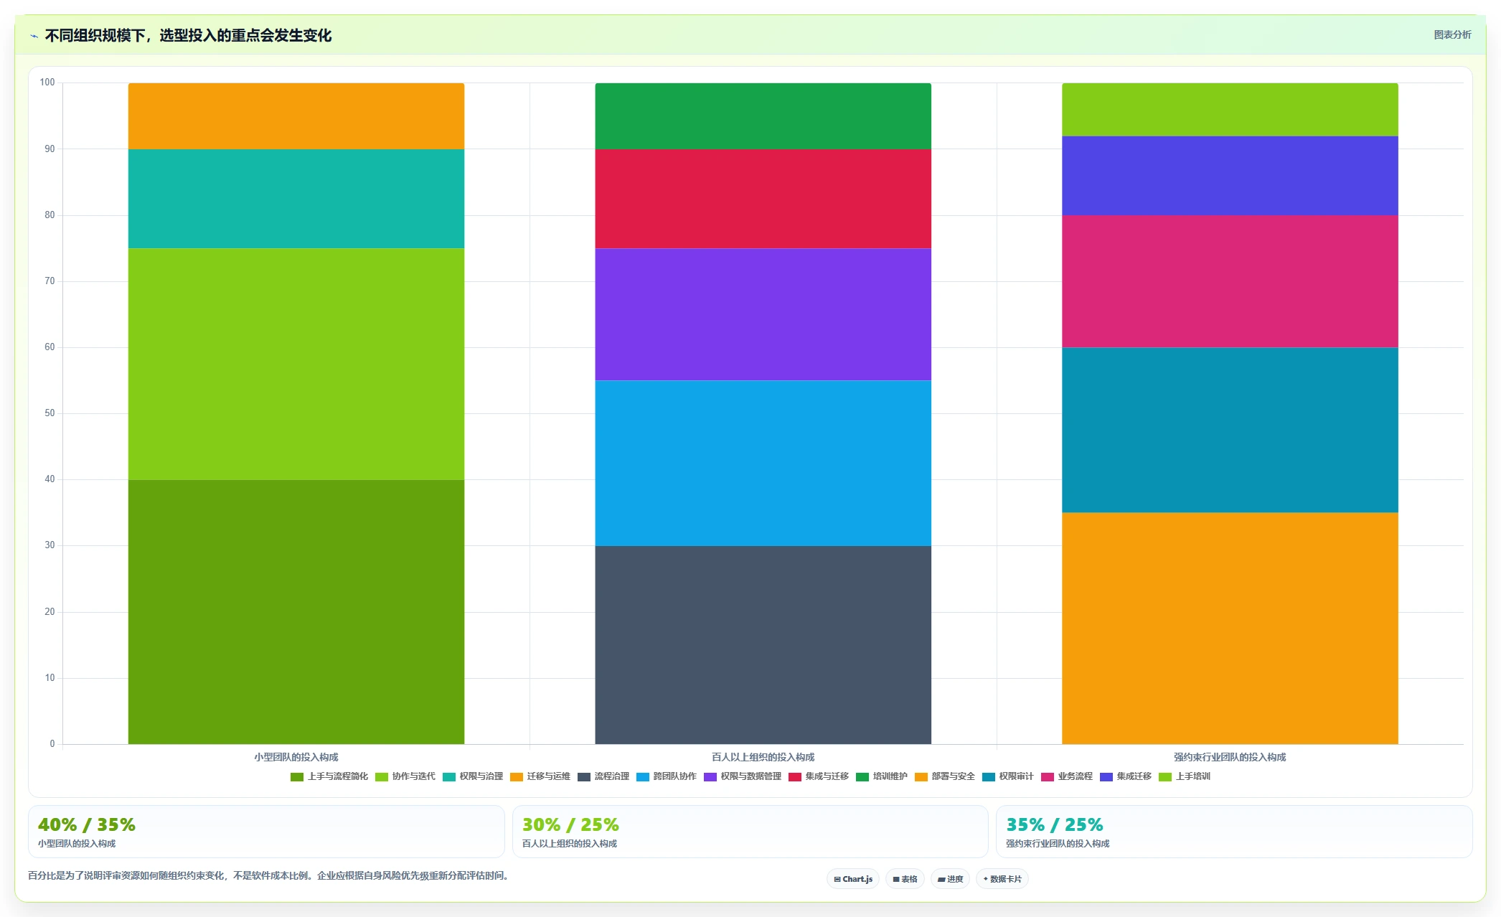Select the teal 权限与治理 bar segment
1501x917 pixels.
tap(296, 199)
